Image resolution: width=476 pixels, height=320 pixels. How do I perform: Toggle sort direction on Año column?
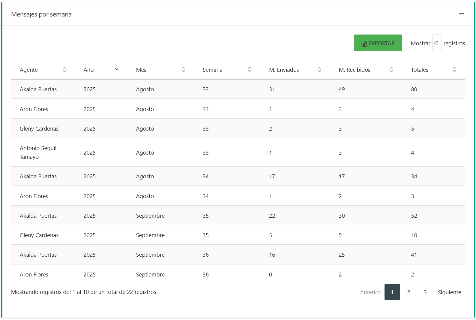click(117, 69)
